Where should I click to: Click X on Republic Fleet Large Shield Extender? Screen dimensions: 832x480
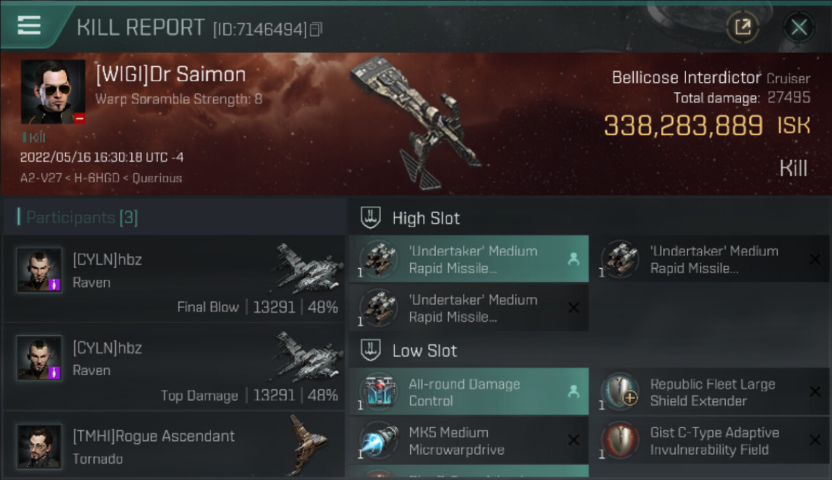click(815, 392)
